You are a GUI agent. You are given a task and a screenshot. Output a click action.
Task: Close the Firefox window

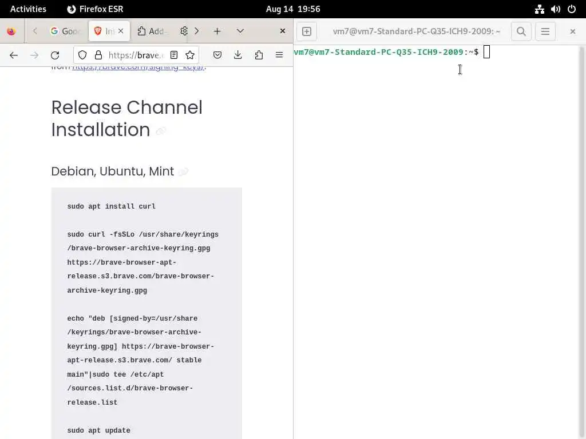(283, 31)
